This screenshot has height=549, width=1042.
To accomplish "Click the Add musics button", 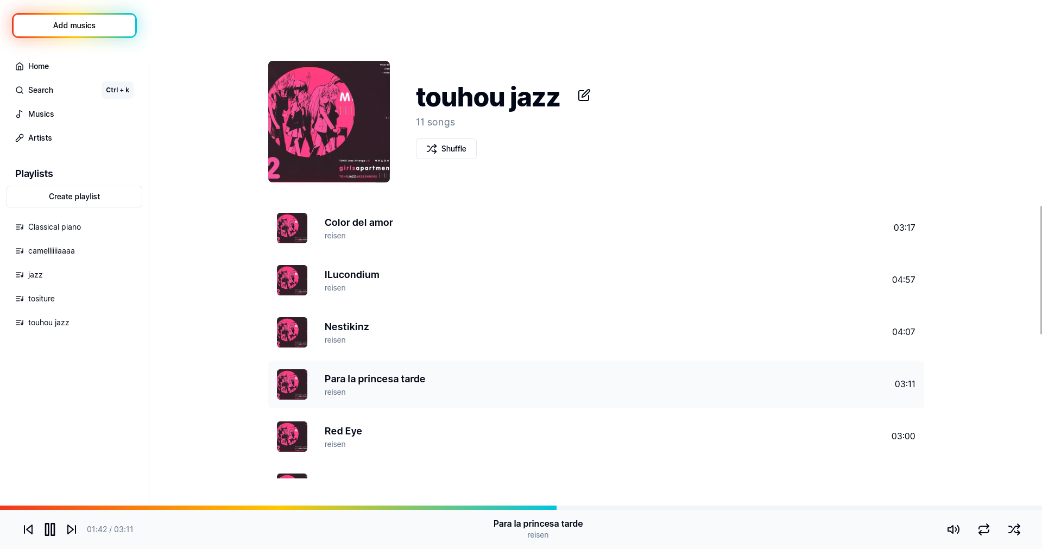I will coord(74,26).
